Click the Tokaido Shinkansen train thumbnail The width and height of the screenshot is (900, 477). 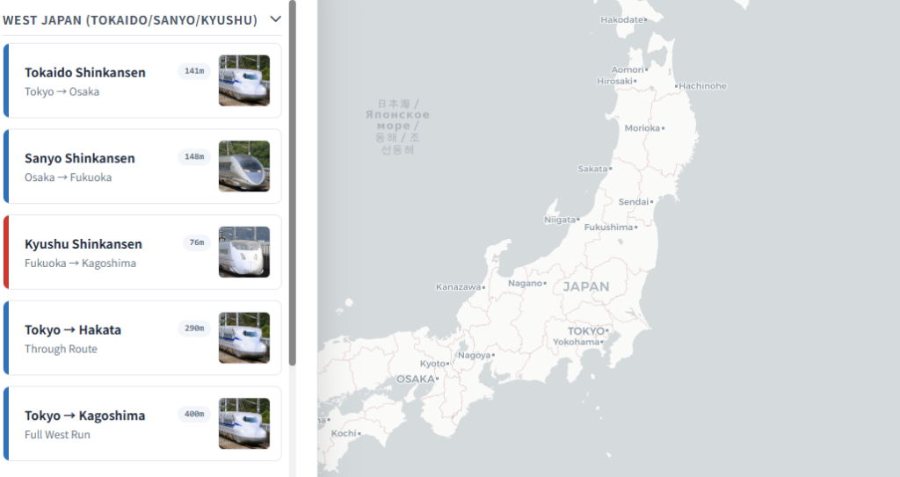(243, 81)
